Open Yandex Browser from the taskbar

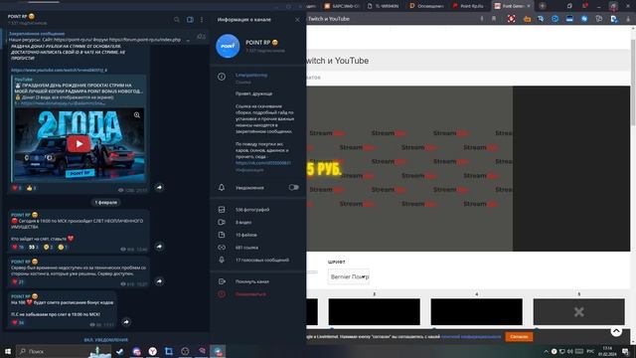pyautogui.click(x=152, y=351)
